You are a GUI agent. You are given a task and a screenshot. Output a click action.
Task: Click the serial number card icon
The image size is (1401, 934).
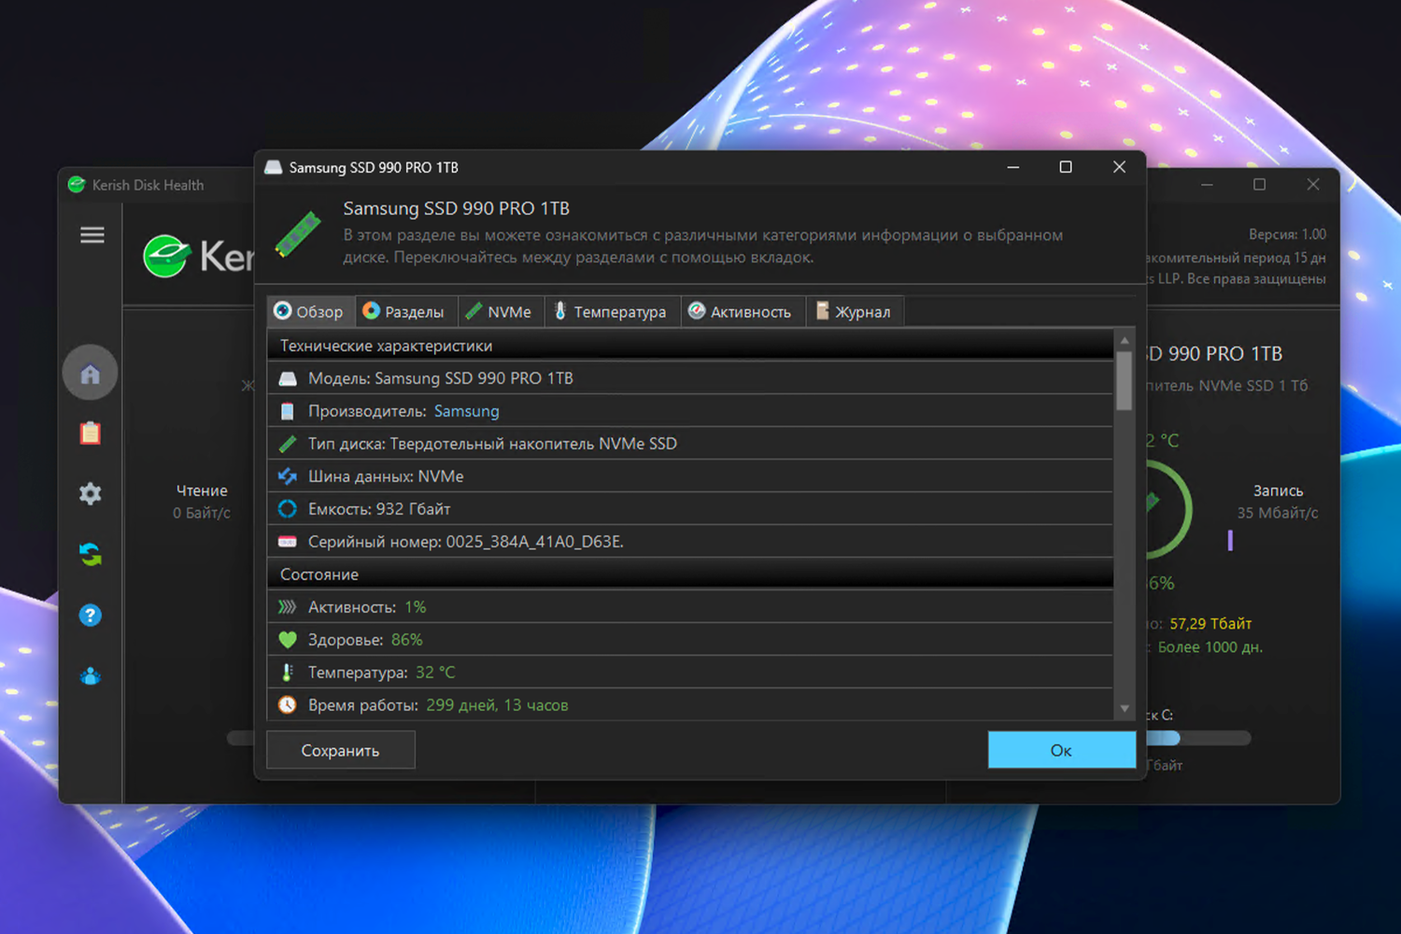pyautogui.click(x=288, y=542)
